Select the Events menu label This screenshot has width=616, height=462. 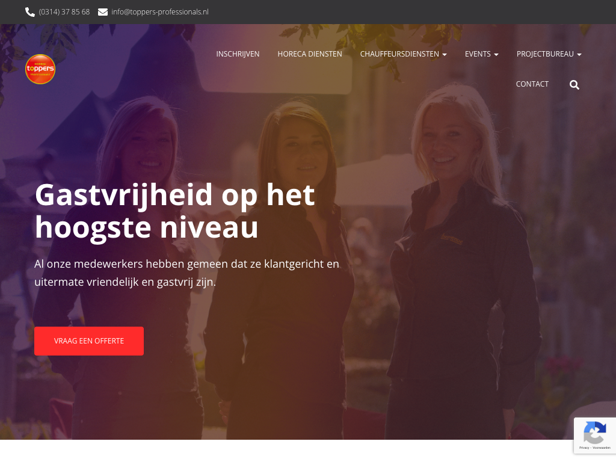click(x=478, y=54)
